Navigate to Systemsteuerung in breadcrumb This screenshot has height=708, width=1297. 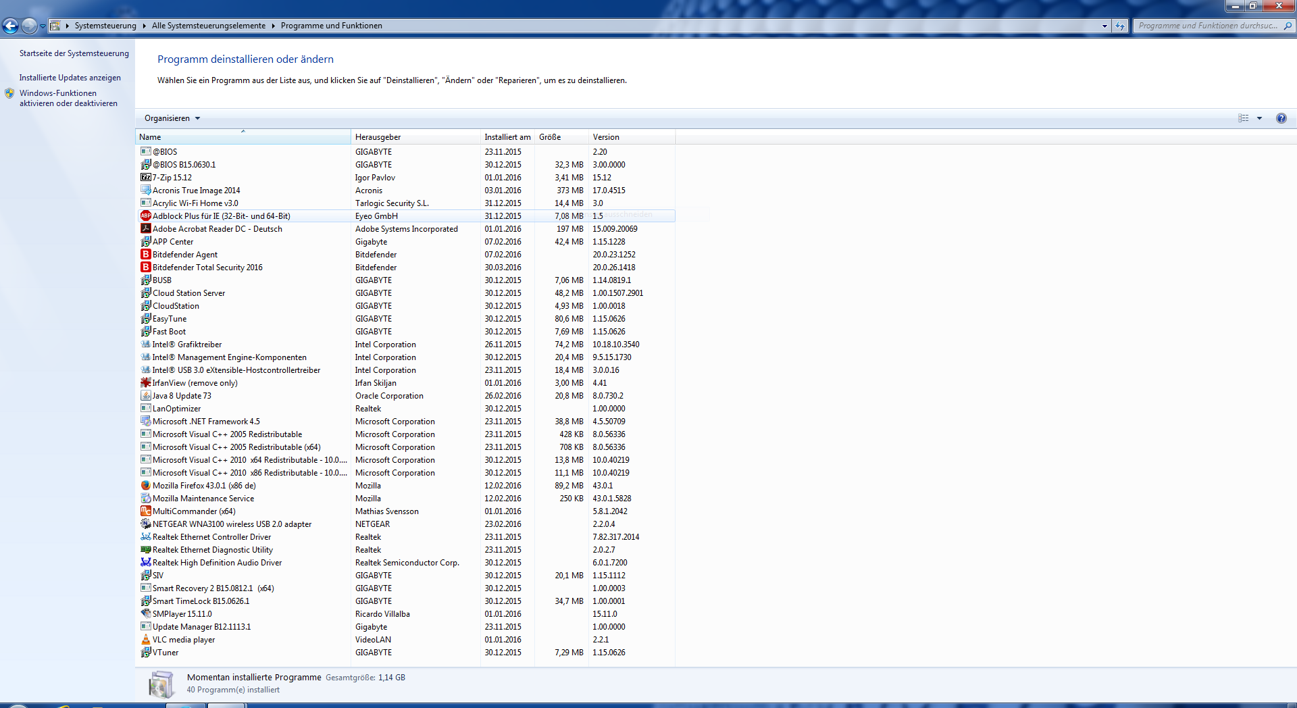click(105, 26)
